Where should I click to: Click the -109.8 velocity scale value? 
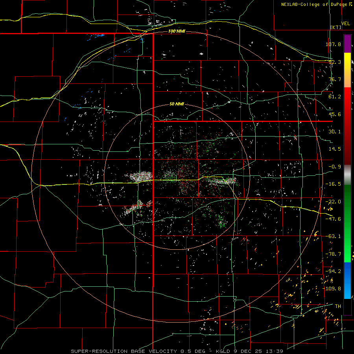point(332,289)
